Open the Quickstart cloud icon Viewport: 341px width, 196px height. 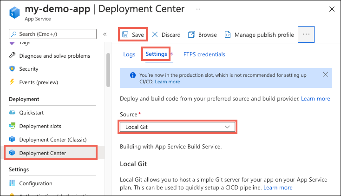pos(12,113)
